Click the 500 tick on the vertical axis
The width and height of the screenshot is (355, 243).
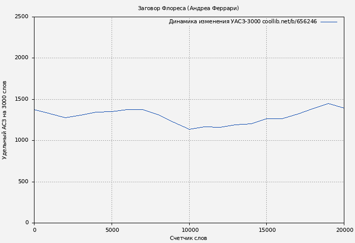(x=24, y=182)
